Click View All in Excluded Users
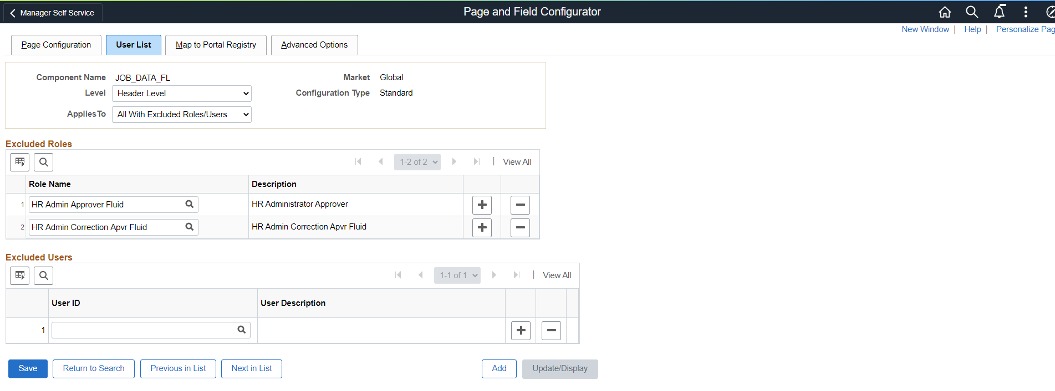Image resolution: width=1055 pixels, height=391 pixels. click(557, 275)
